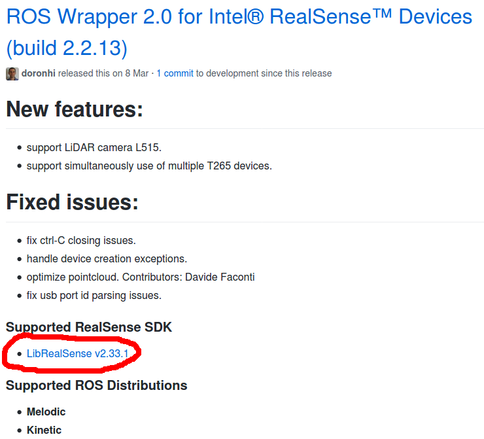Open the LibRealSense v2.33.1 link
The width and height of the screenshot is (484, 439).
(x=77, y=353)
